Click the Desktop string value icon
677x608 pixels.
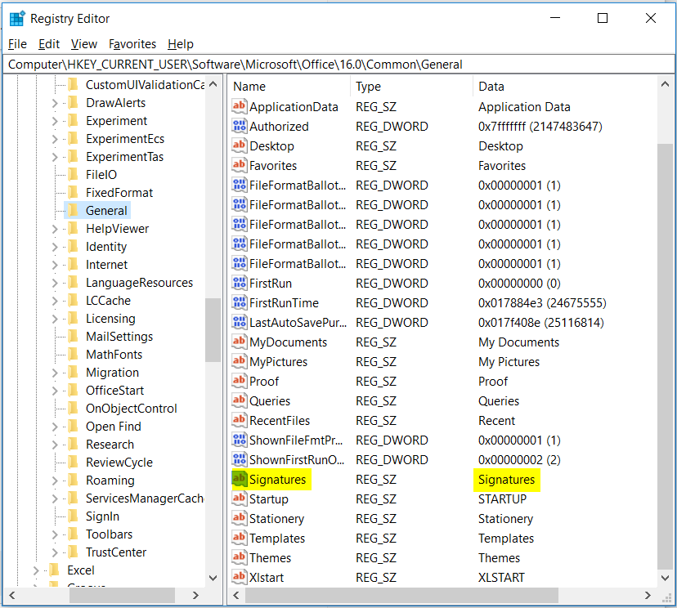tap(240, 145)
